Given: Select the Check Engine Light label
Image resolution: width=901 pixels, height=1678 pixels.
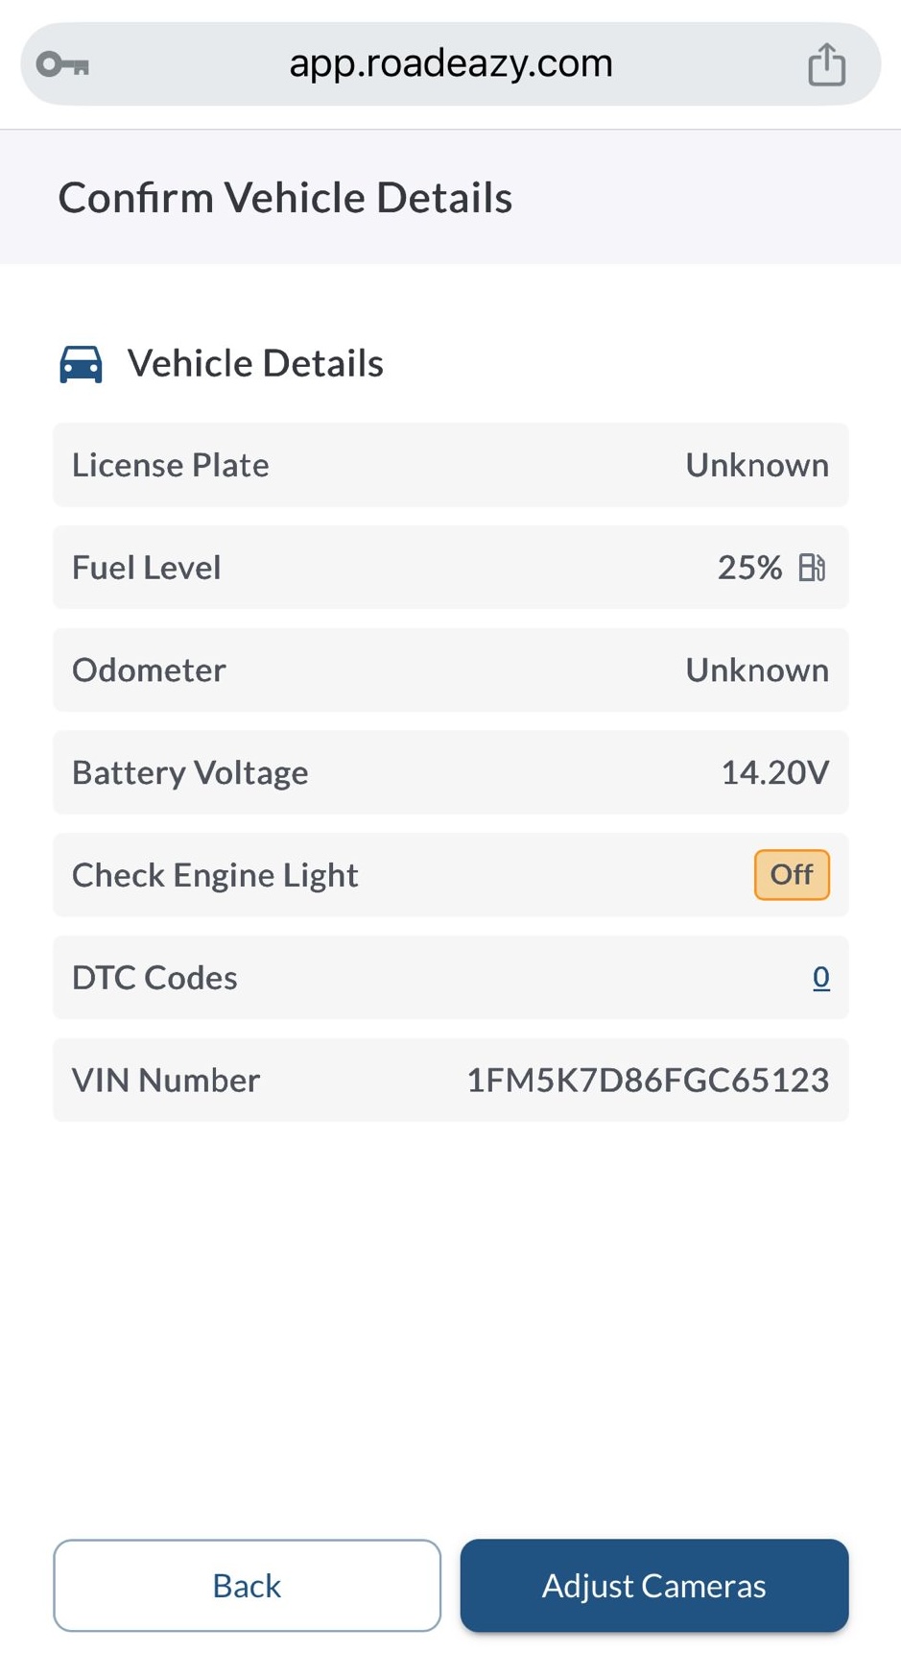Looking at the screenshot, I should (x=215, y=875).
